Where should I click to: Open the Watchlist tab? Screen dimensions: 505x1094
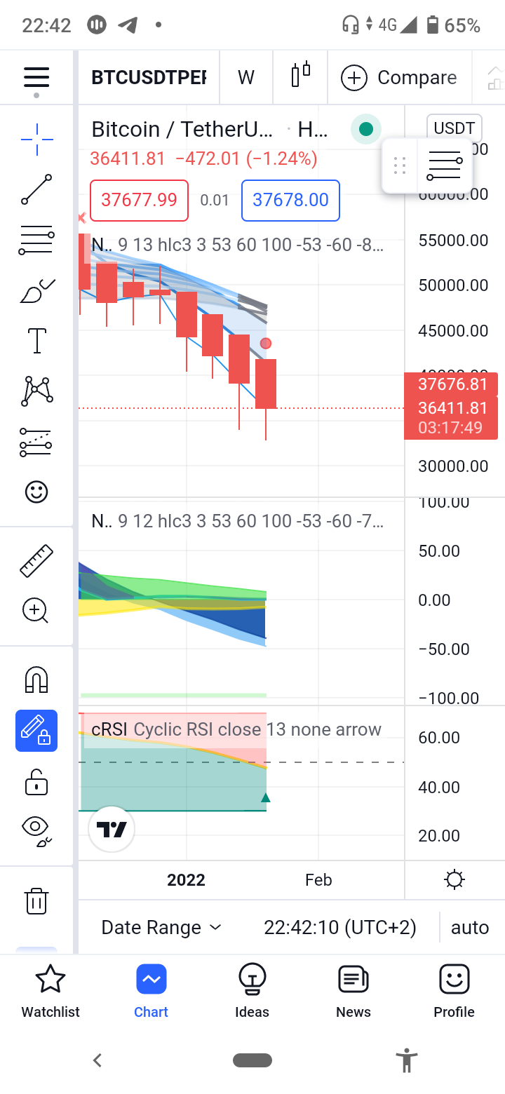click(x=50, y=992)
